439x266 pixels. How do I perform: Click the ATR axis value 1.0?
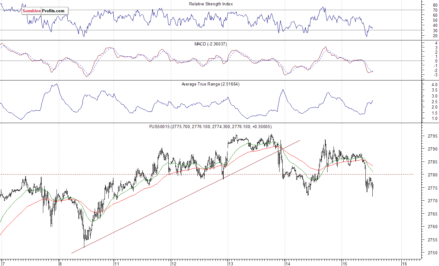point(434,119)
